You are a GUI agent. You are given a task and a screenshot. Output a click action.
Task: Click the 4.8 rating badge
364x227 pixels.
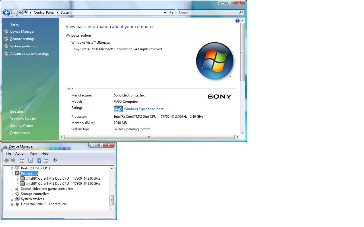pyautogui.click(x=118, y=109)
